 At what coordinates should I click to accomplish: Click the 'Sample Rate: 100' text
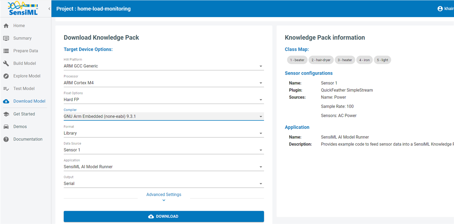pyautogui.click(x=337, y=106)
